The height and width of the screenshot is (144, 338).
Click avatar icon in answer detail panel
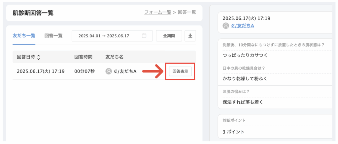coord(226,26)
